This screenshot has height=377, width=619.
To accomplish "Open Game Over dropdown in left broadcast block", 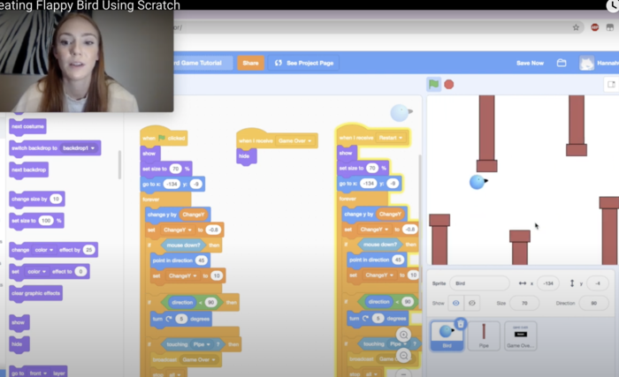I will (x=199, y=359).
